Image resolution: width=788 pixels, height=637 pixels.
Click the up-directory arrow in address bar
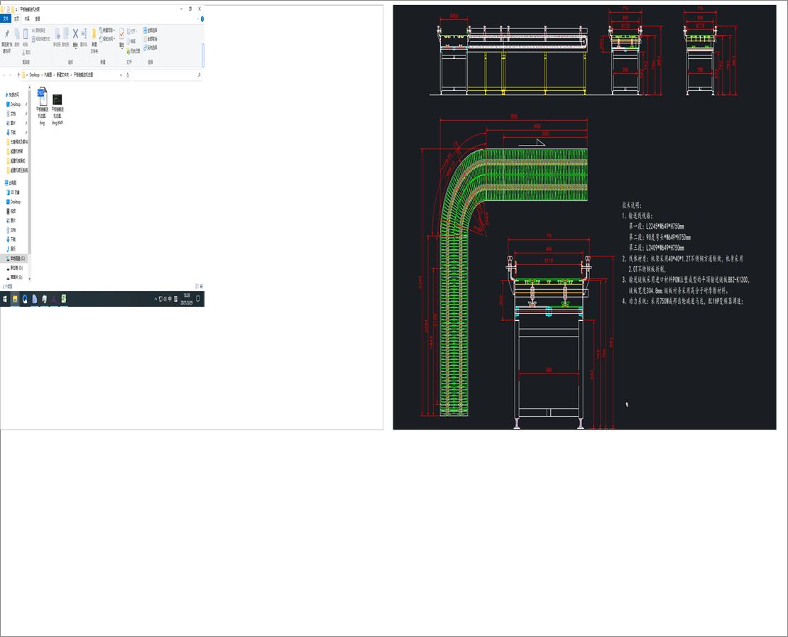tap(18, 75)
